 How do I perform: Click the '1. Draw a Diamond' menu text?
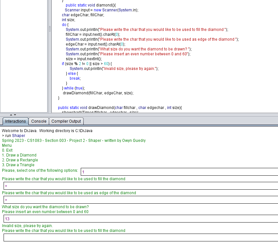20,155
